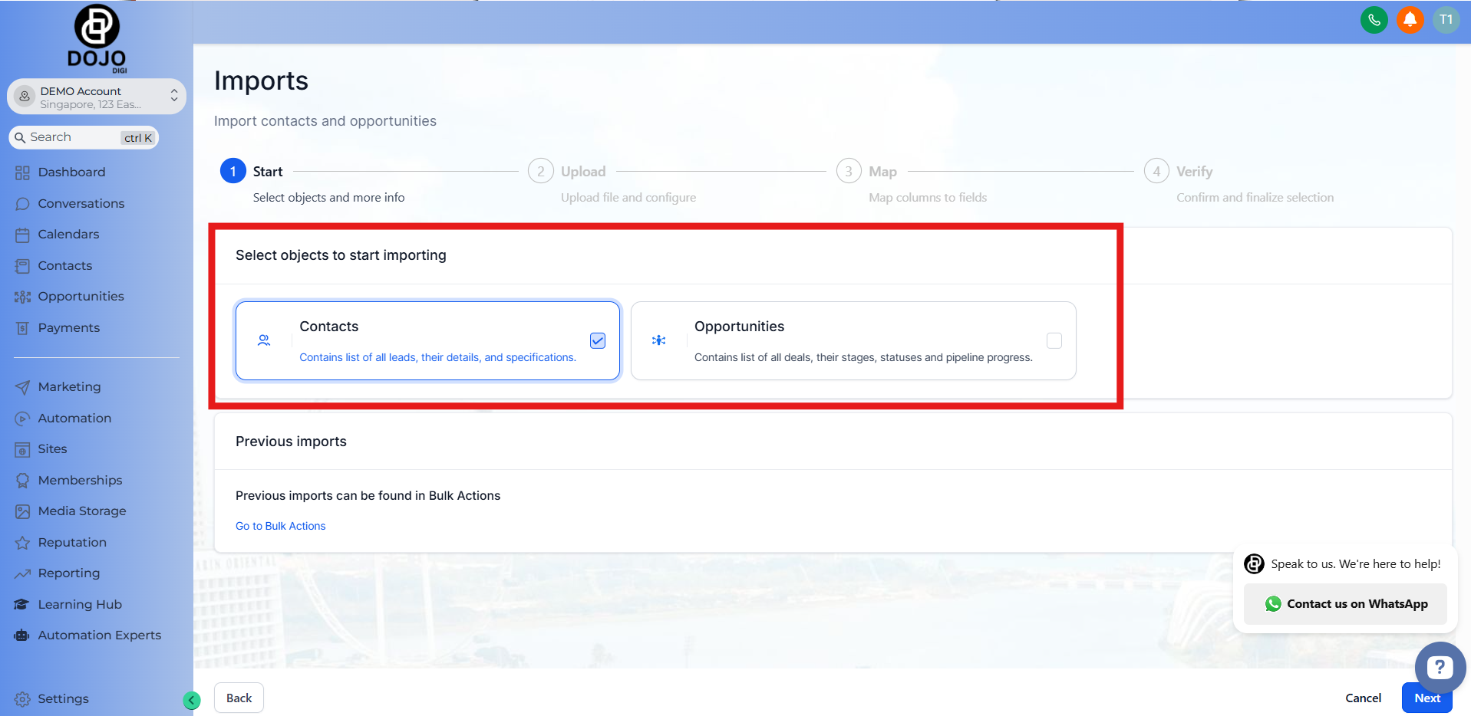Expand the DEMO Account switcher

click(x=97, y=97)
